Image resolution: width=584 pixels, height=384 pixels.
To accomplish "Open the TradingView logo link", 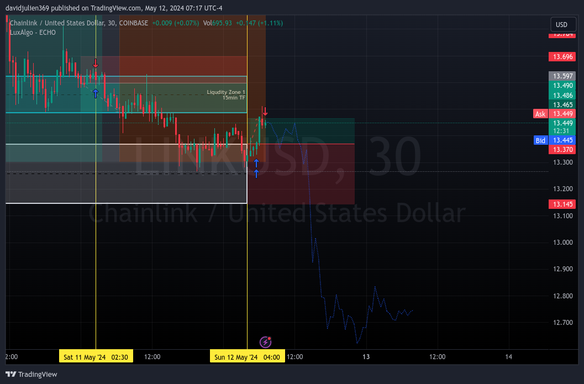I will pyautogui.click(x=31, y=374).
